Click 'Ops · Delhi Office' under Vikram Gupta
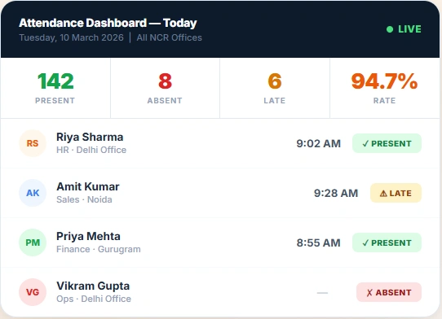 pyautogui.click(x=94, y=299)
